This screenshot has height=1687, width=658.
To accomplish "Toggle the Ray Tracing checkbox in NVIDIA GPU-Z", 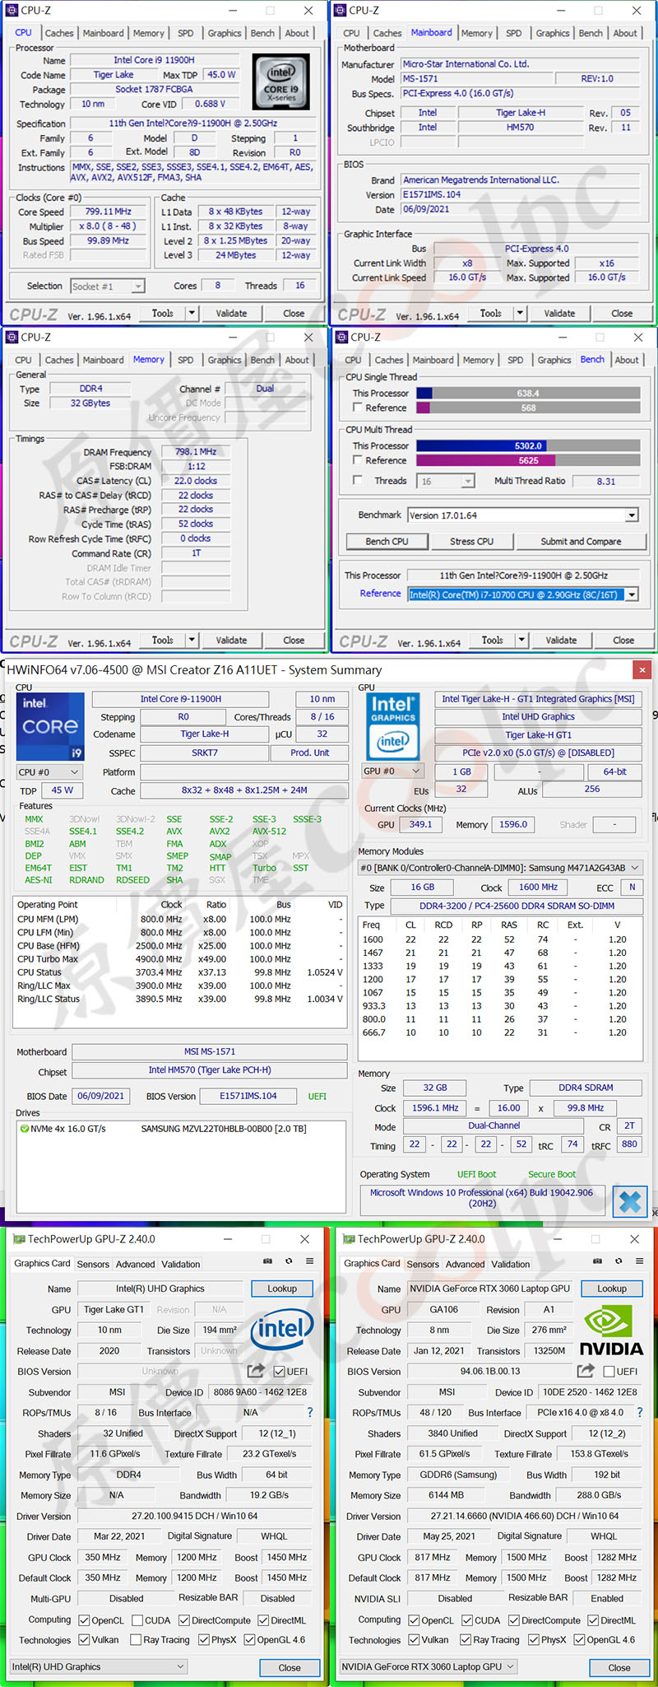I will 466,1640.
